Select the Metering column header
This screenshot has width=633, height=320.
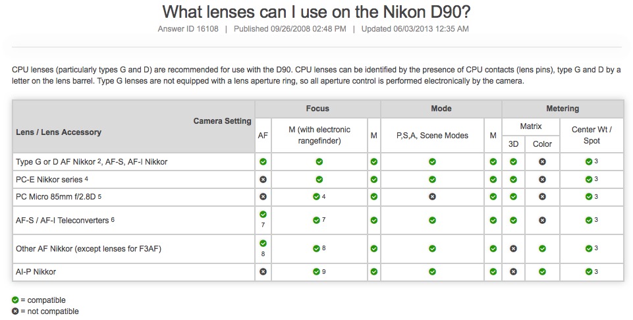coord(563,109)
